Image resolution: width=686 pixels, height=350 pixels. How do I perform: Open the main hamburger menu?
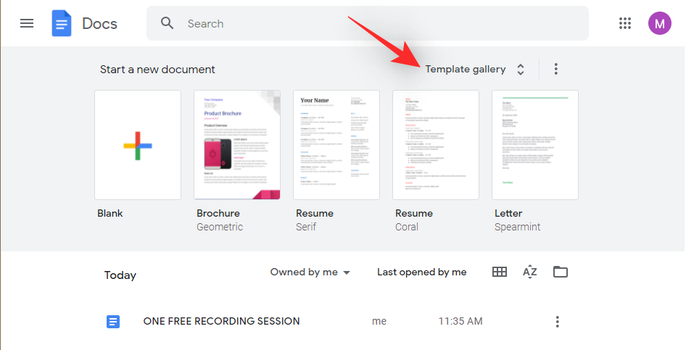click(x=27, y=23)
